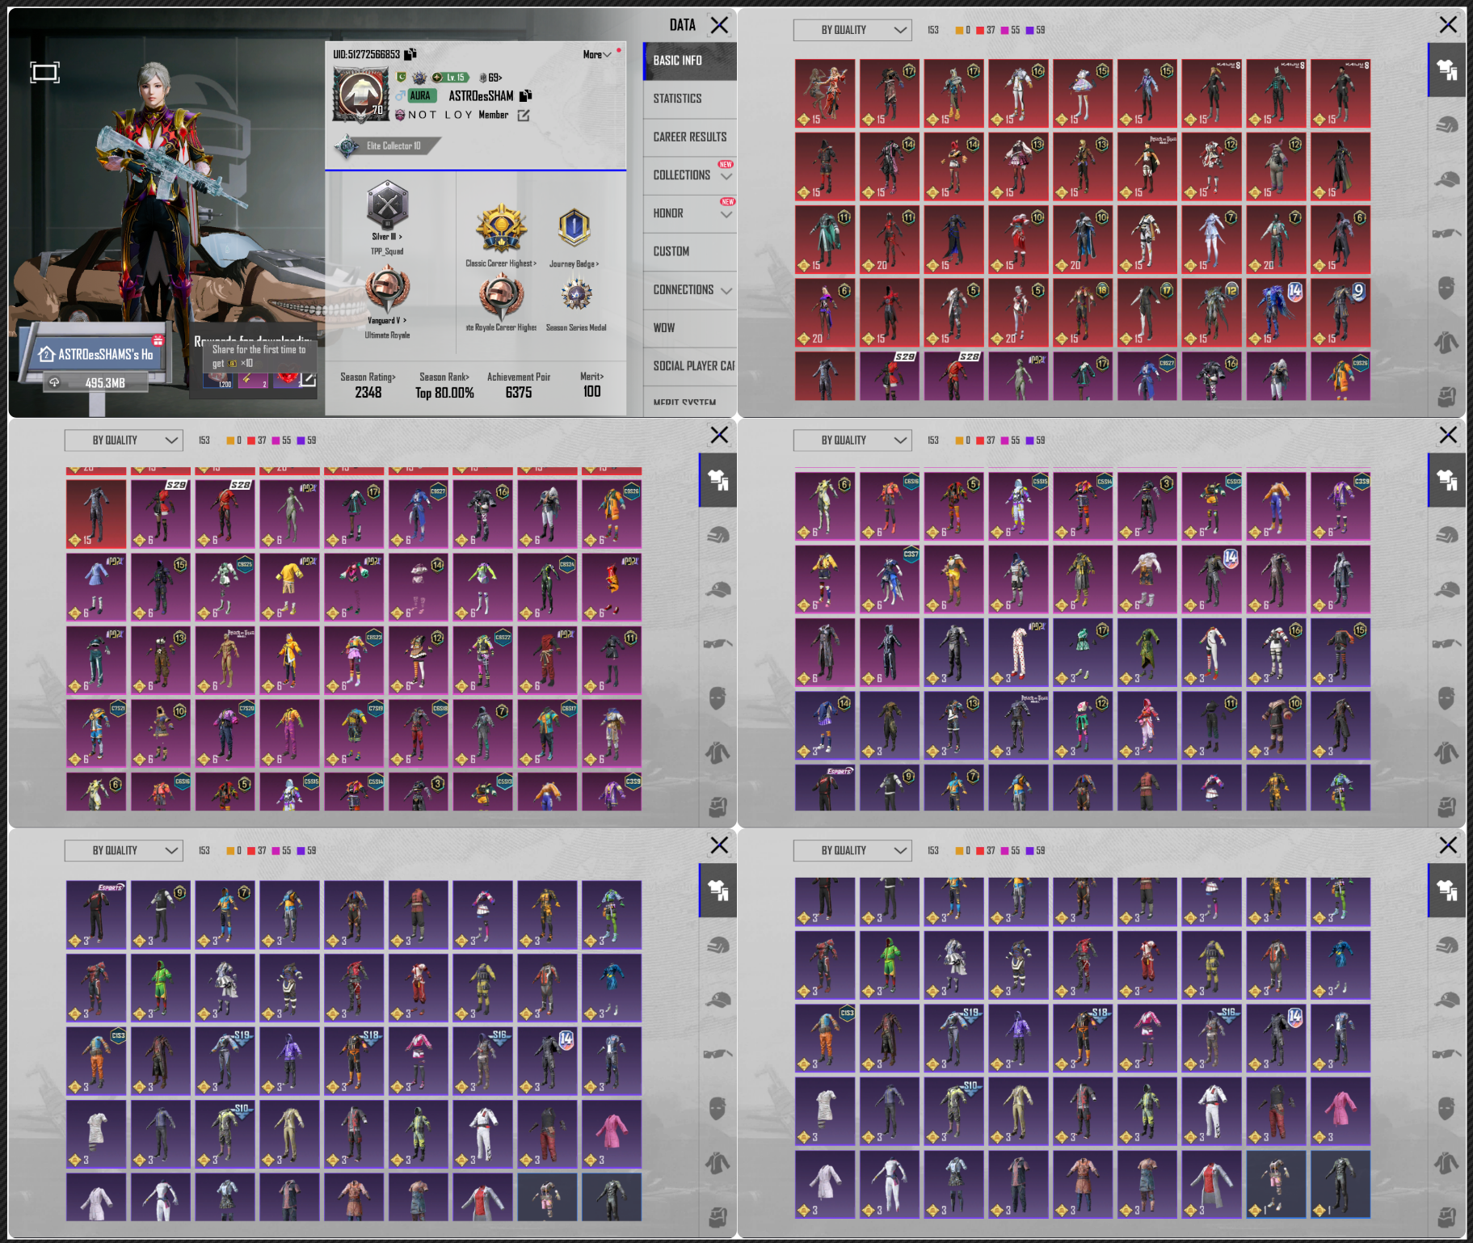Open ASTROesSHAM's Home sign

tap(95, 354)
